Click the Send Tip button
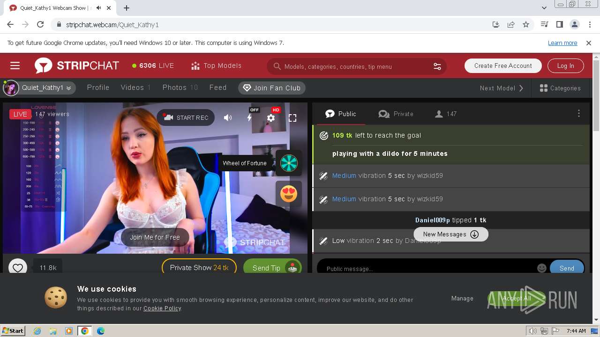 click(272, 268)
